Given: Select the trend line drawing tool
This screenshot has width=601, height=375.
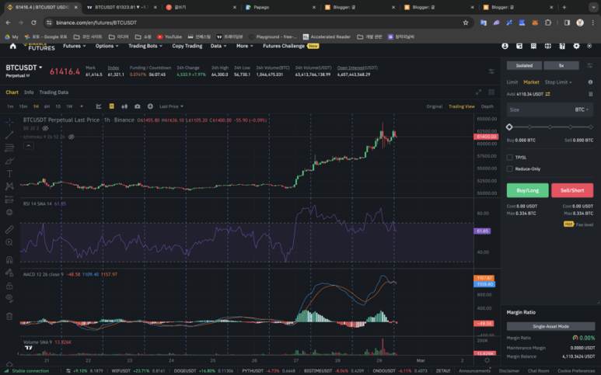Looking at the screenshot, I should tap(9, 134).
